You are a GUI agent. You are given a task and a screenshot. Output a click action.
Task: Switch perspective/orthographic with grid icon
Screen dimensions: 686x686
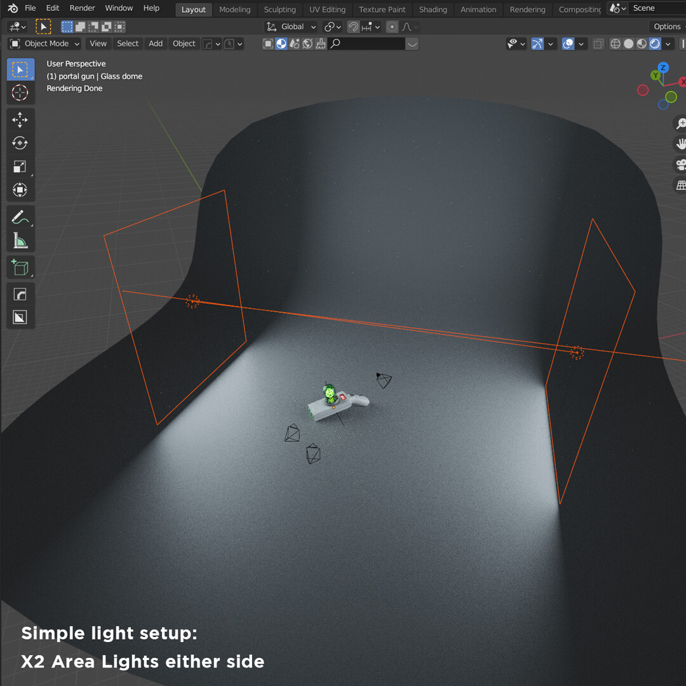680,185
